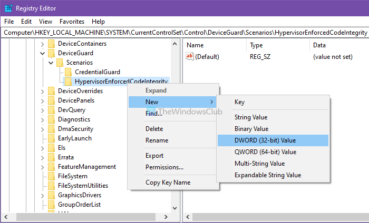369x223 pixels.
Task: Click the CredentialGuard folder icon
Action: pyautogui.click(x=68, y=72)
